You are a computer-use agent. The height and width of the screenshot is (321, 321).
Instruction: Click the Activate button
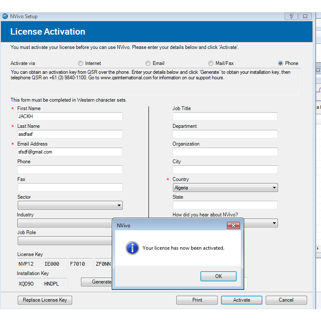click(241, 300)
